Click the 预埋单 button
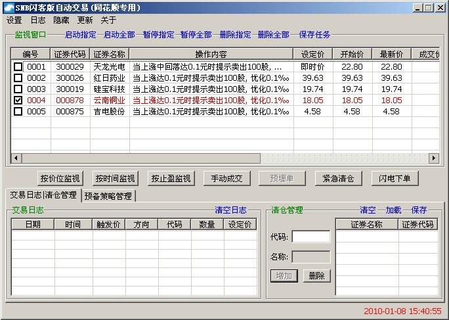 click(x=282, y=178)
